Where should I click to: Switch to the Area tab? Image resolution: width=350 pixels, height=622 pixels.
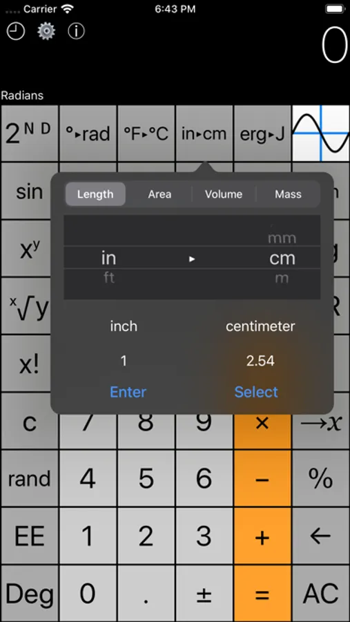pos(159,194)
